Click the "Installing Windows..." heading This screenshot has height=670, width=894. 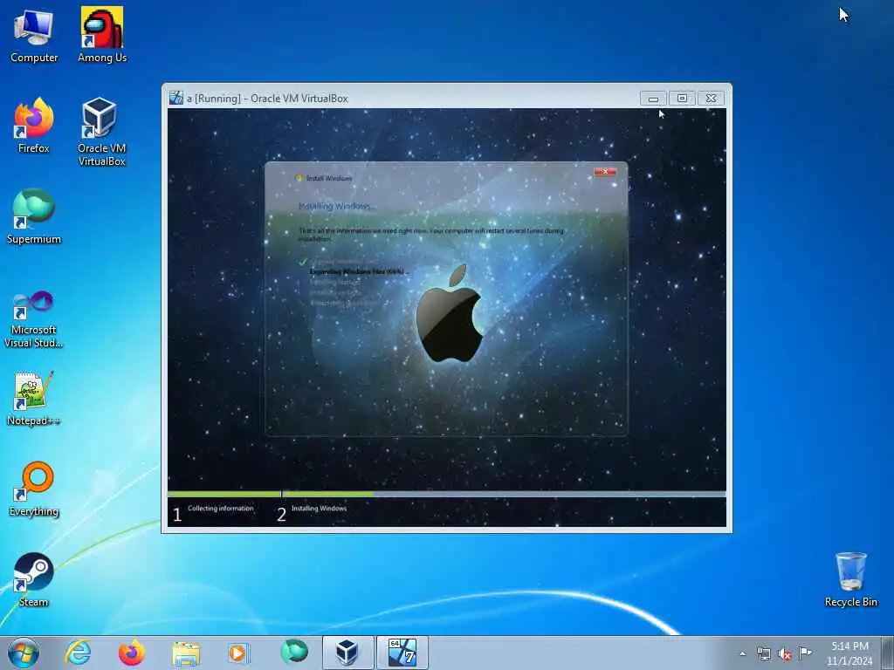click(x=336, y=206)
